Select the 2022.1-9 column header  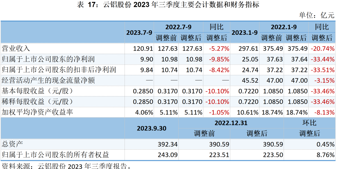(284, 27)
